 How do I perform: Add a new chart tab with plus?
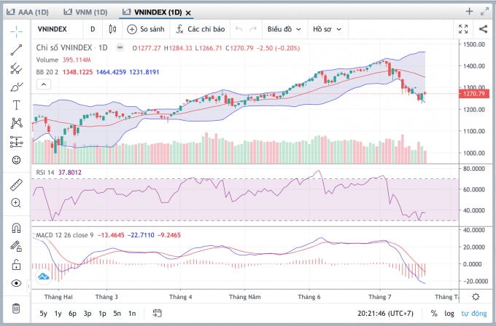pyautogui.click(x=470, y=12)
